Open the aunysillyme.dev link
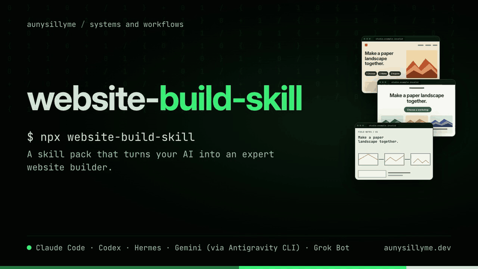Image resolution: width=478 pixels, height=269 pixels. coord(417,248)
